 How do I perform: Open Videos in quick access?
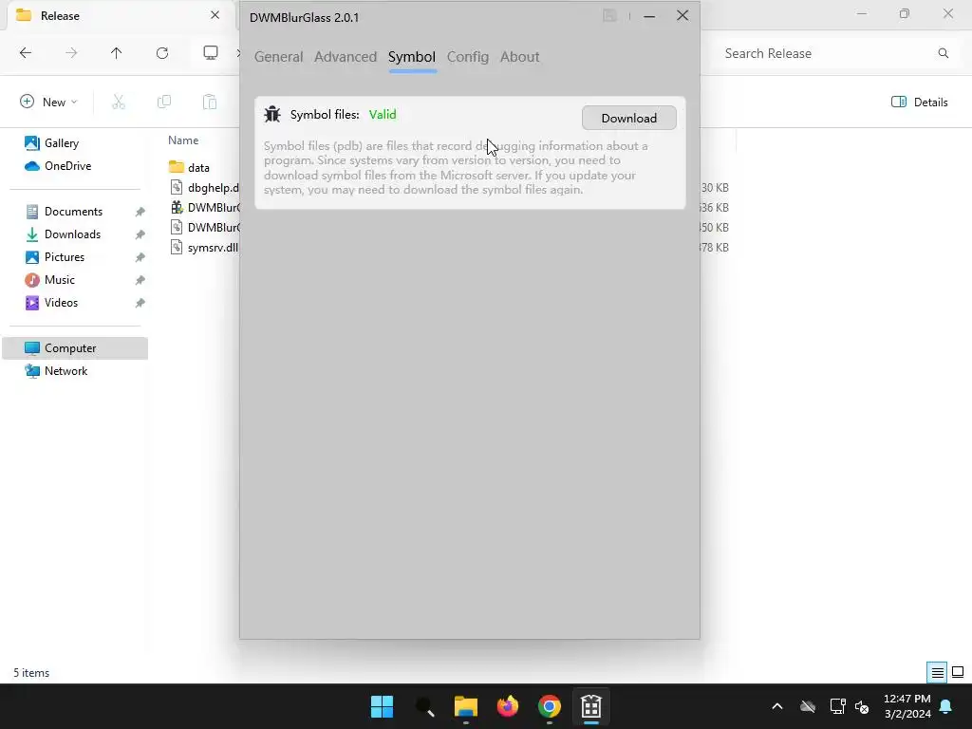click(x=61, y=303)
